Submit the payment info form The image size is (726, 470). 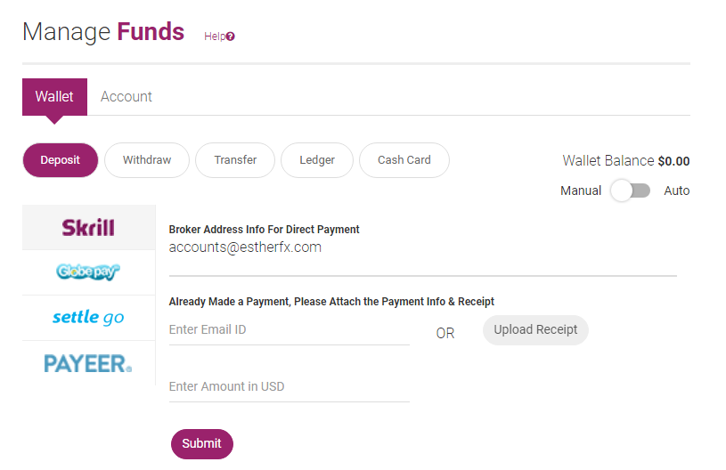point(201,443)
